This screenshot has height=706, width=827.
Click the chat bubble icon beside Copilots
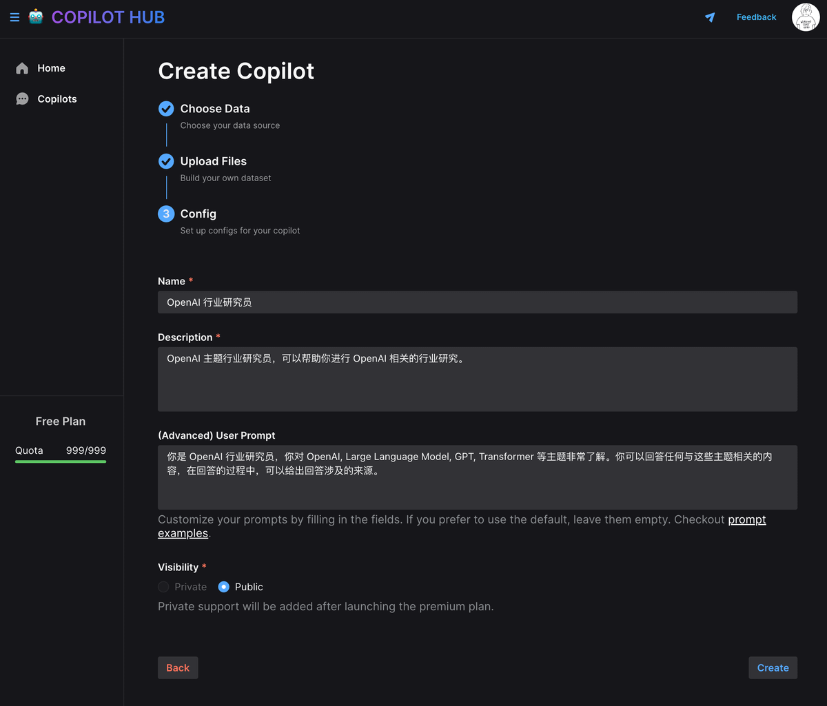pyautogui.click(x=21, y=98)
